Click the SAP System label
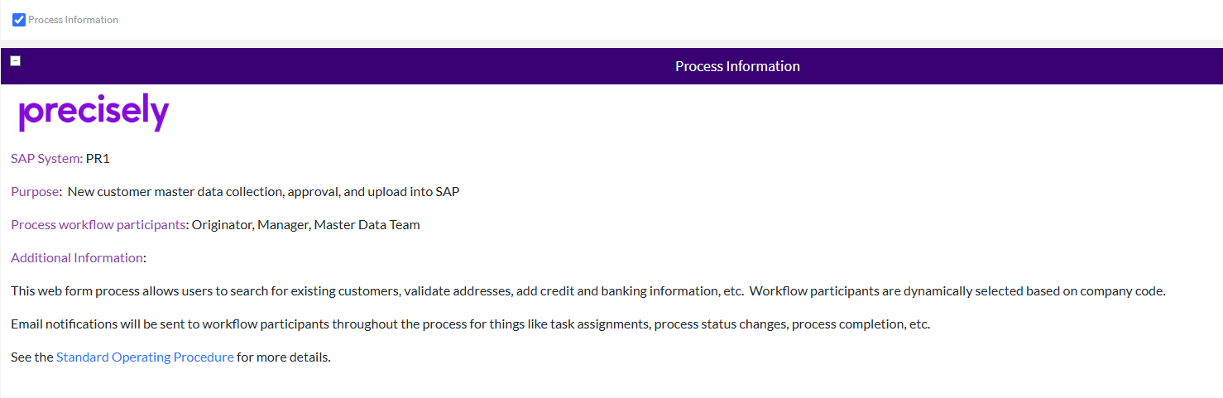The width and height of the screenshot is (1223, 398). (x=46, y=159)
